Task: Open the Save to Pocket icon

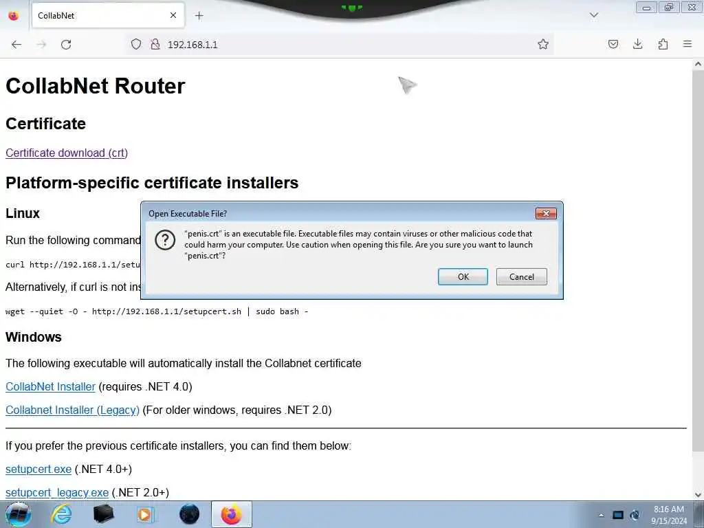Action: tap(613, 44)
